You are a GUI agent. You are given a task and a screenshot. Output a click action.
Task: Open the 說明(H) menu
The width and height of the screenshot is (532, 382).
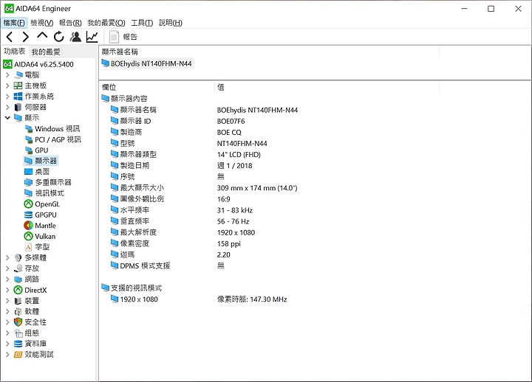click(x=171, y=23)
